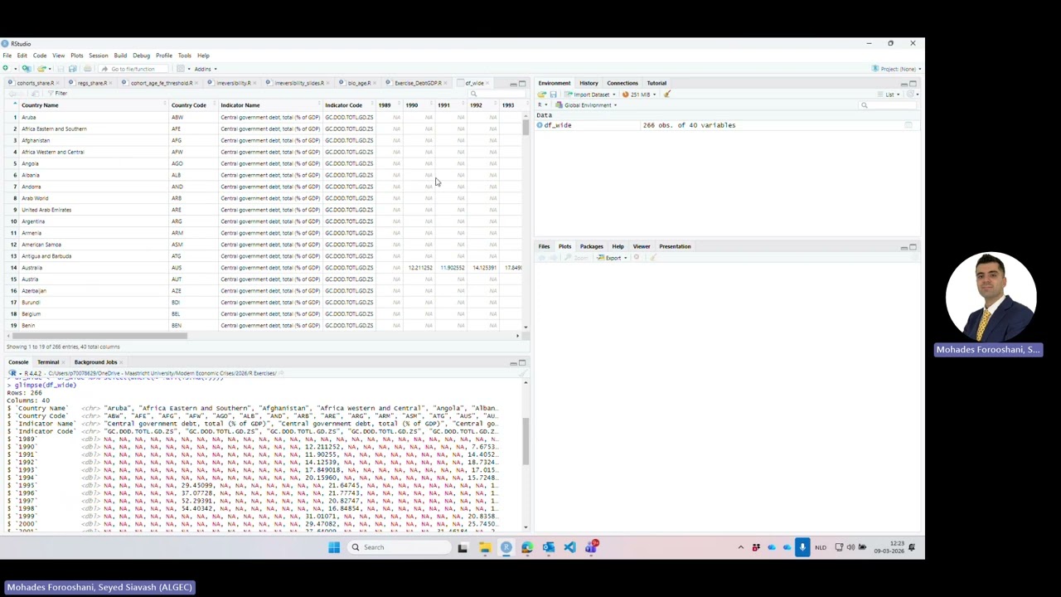The image size is (1061, 597).
Task: Switch to the Packages tab
Action: coord(591,246)
